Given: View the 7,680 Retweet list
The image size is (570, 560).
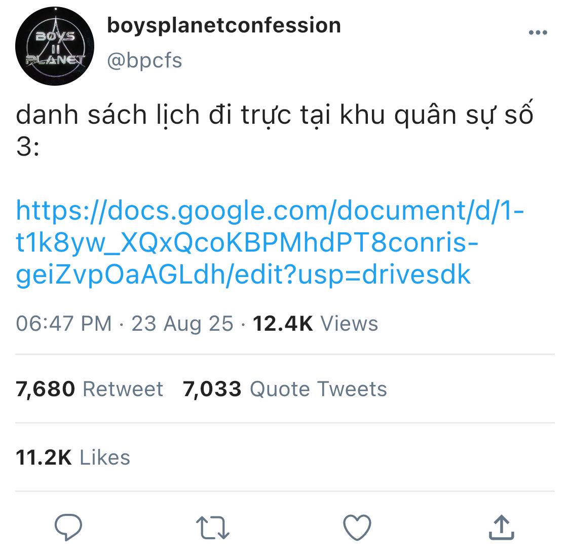Looking at the screenshot, I should pyautogui.click(x=89, y=389).
